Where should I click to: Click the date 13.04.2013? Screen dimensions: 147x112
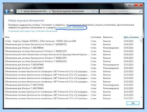coord(128,41)
